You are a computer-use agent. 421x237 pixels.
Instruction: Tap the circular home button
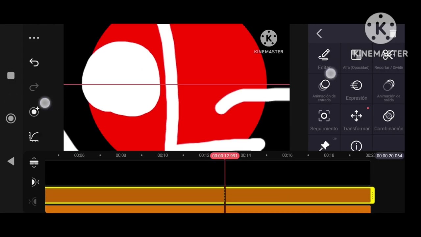(x=11, y=118)
